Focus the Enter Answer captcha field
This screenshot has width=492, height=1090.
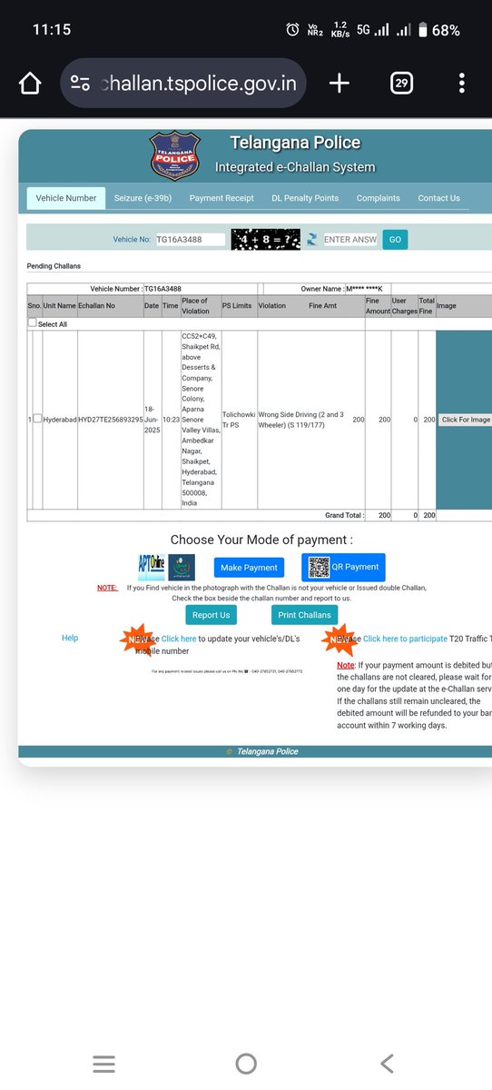coord(349,240)
